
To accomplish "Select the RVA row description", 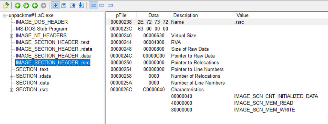I will click(x=176, y=42).
